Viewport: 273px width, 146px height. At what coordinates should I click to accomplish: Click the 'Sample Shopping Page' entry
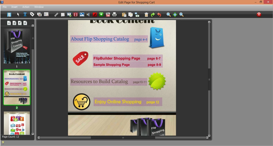111,65
